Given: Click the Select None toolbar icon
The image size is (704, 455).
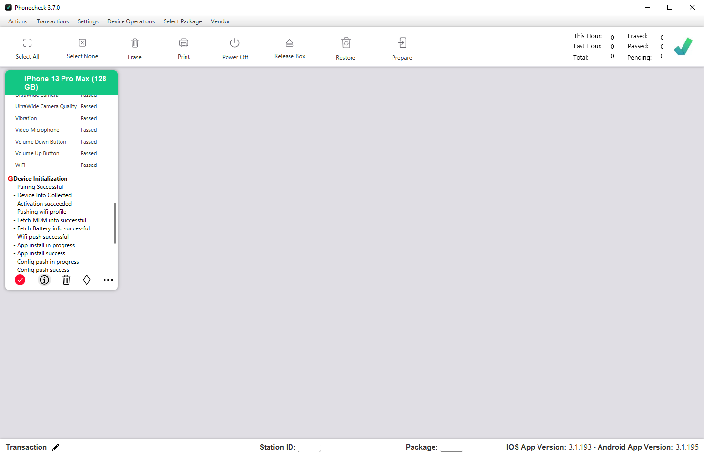Looking at the screenshot, I should [x=83, y=43].
